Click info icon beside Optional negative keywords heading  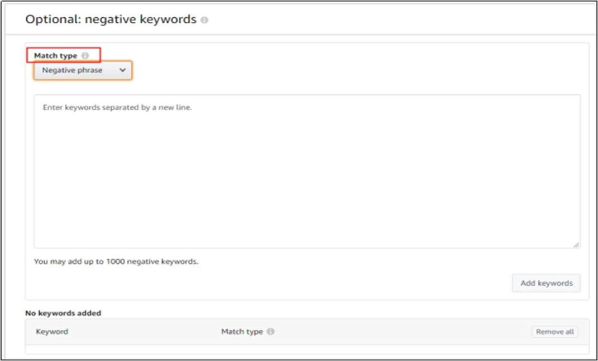point(204,20)
